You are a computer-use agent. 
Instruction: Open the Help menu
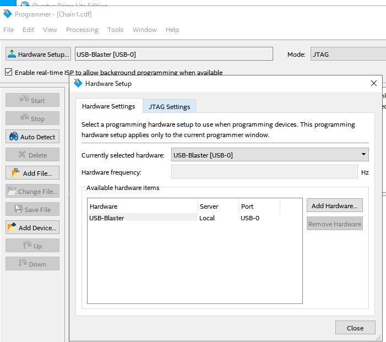(172, 30)
